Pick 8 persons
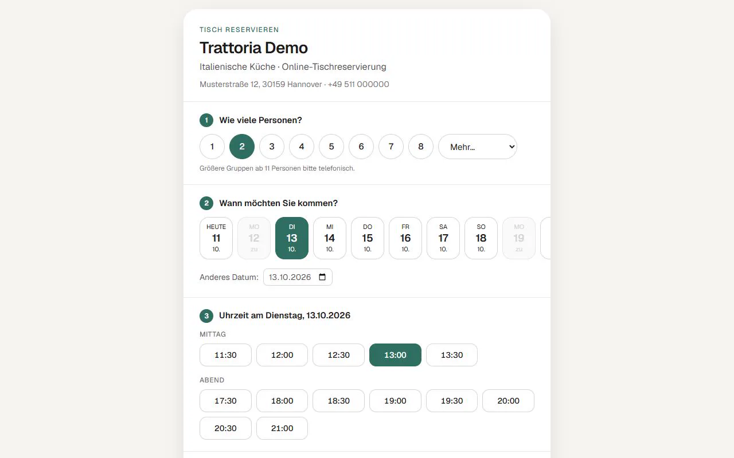The height and width of the screenshot is (458, 734). click(421, 147)
